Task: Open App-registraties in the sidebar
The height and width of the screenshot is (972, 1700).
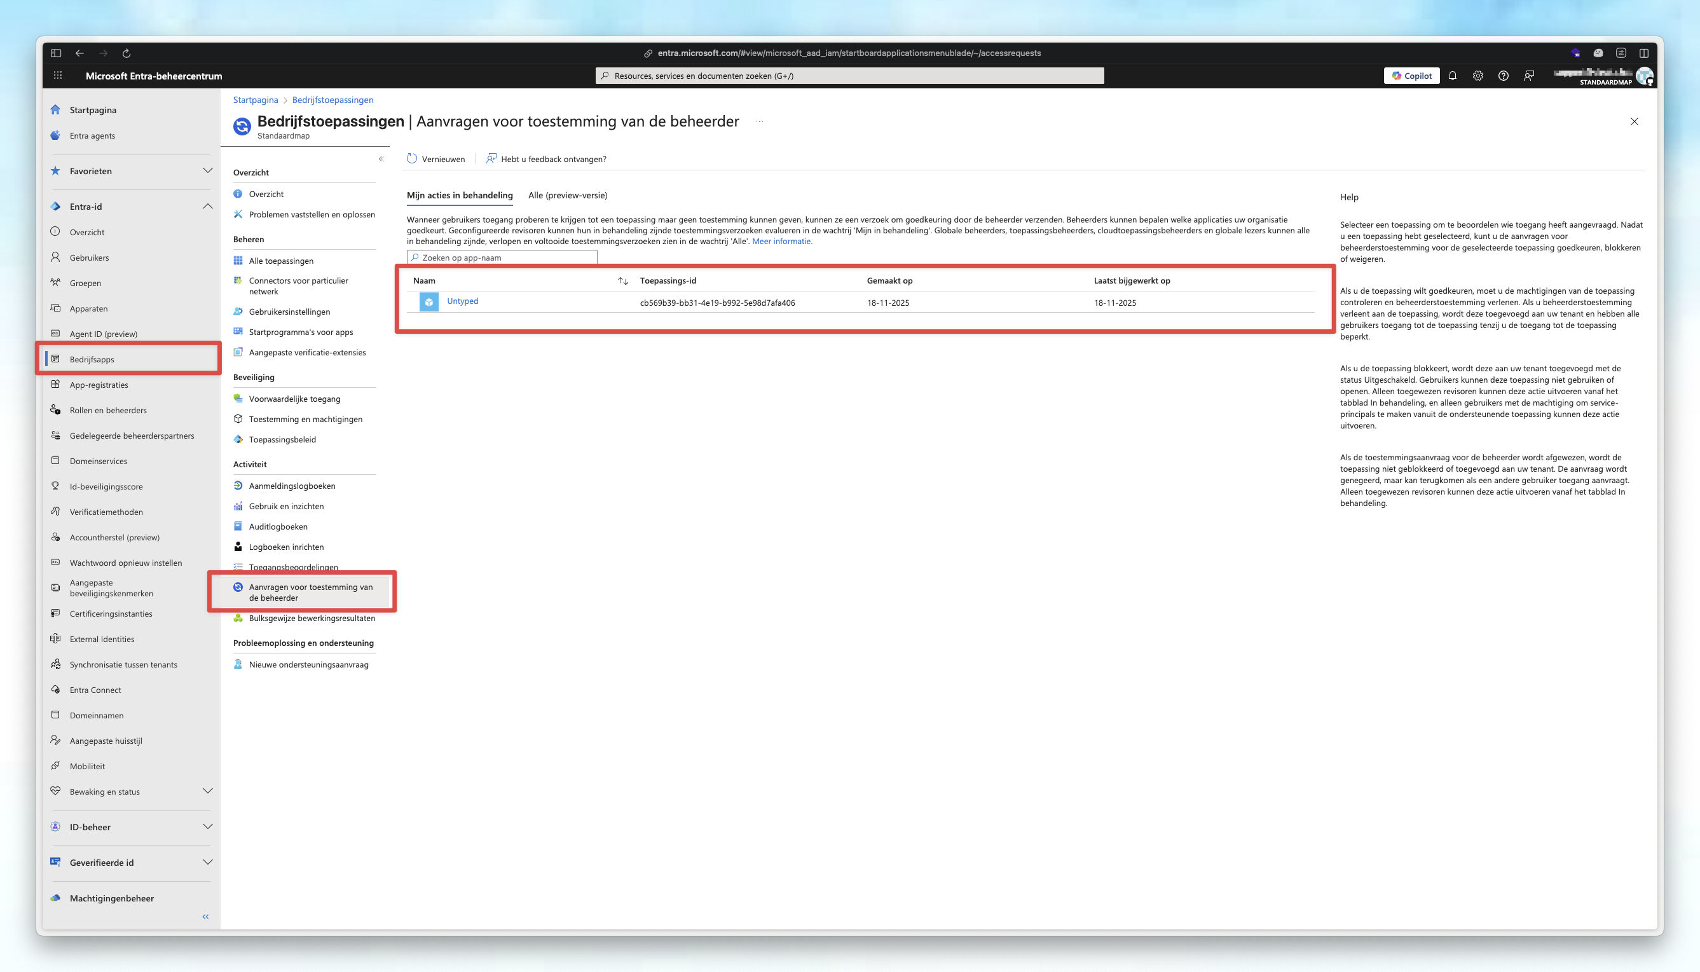Action: [x=99, y=385]
